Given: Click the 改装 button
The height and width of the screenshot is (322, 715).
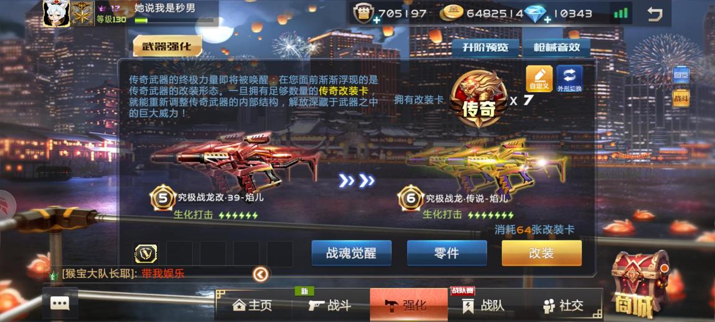Looking at the screenshot, I should pos(542,253).
